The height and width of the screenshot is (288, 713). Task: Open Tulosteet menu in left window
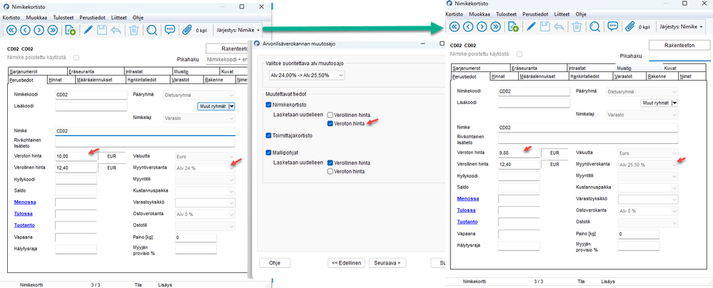(64, 17)
